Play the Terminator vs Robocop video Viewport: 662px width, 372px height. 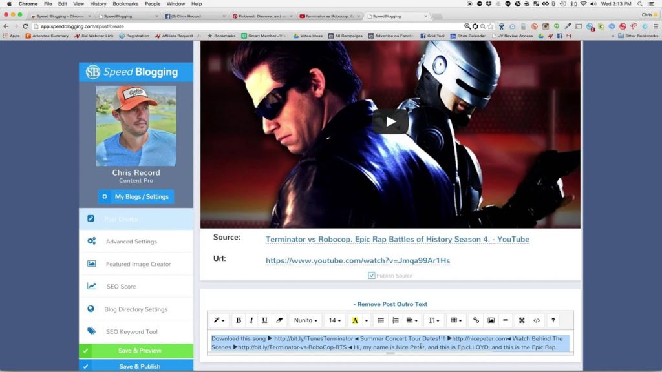point(390,122)
